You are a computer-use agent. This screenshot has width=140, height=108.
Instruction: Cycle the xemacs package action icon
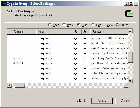[x=43, y=78]
